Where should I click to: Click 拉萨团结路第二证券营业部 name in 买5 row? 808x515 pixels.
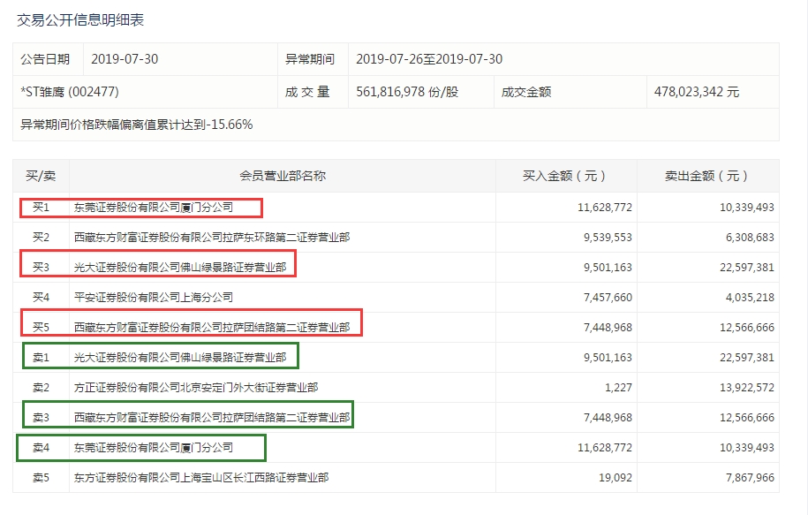(x=212, y=327)
